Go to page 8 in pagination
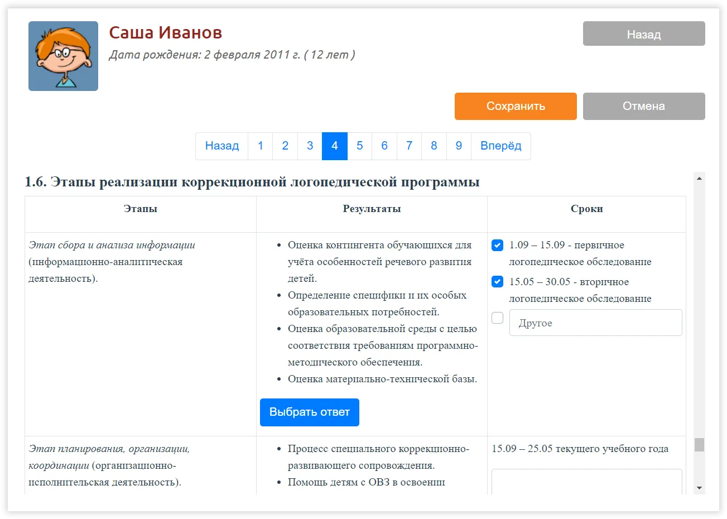The height and width of the screenshot is (519, 727). (x=434, y=146)
